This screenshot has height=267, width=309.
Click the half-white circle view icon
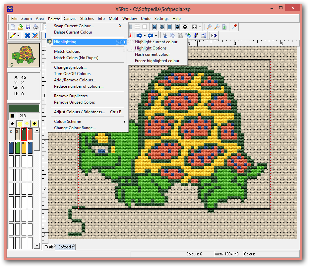185,27
